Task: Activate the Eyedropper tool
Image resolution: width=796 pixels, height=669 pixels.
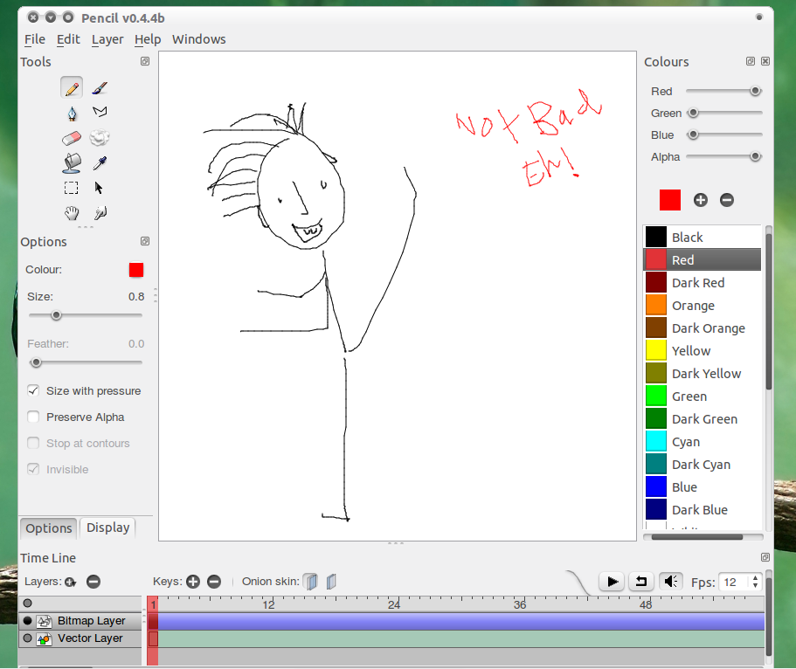Action: tap(99, 162)
